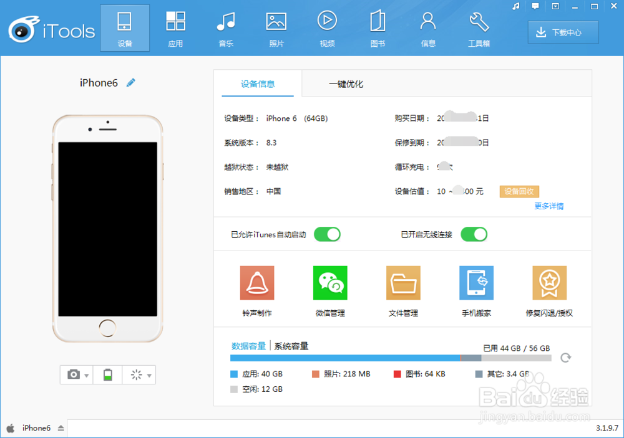This screenshot has width=624, height=438.
Task: Click the 设备回收 button
Action: 519,191
